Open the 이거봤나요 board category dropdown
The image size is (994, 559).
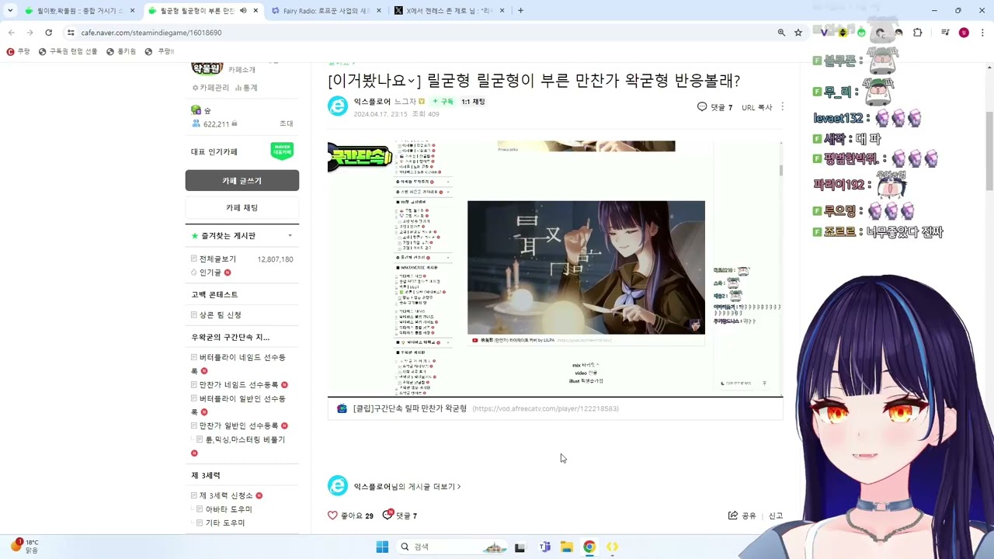pos(374,81)
